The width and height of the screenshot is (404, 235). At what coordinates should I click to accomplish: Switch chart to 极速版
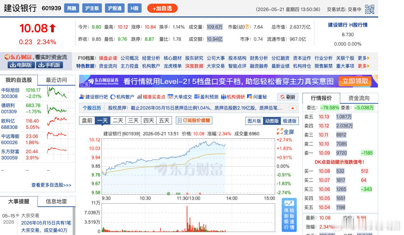(290, 121)
